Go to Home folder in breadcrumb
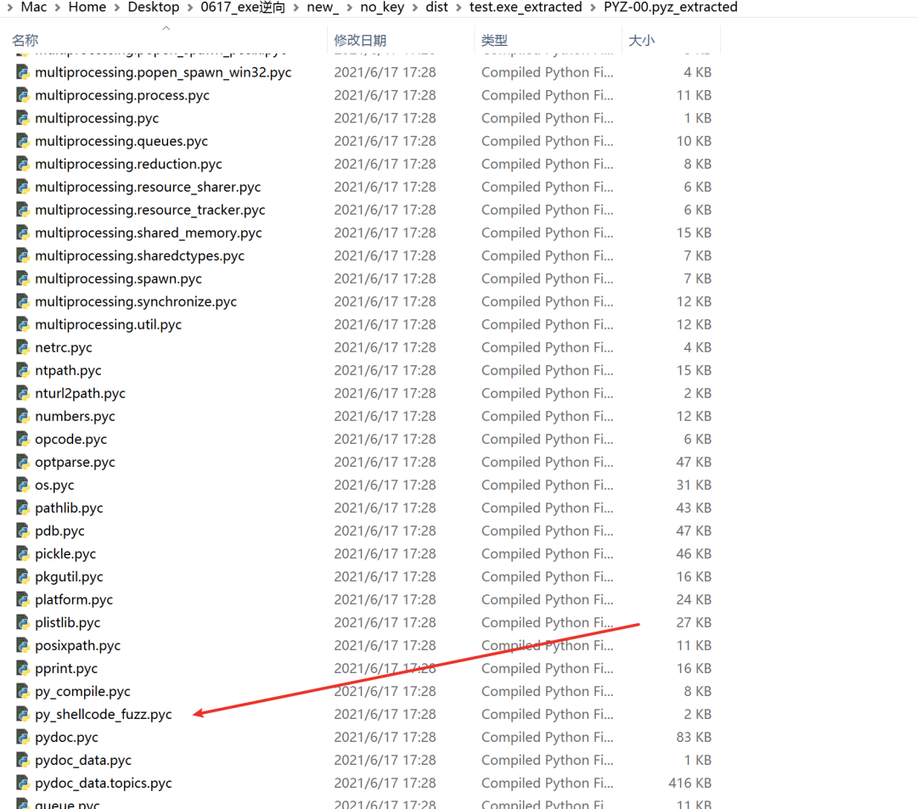Image resolution: width=917 pixels, height=809 pixels. point(87,7)
